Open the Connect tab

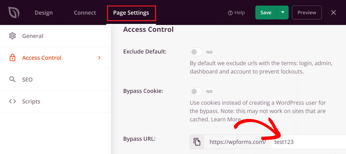click(x=85, y=13)
